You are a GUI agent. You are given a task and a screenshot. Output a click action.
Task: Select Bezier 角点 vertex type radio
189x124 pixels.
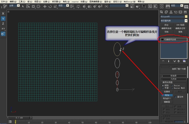click(x=172, y=88)
